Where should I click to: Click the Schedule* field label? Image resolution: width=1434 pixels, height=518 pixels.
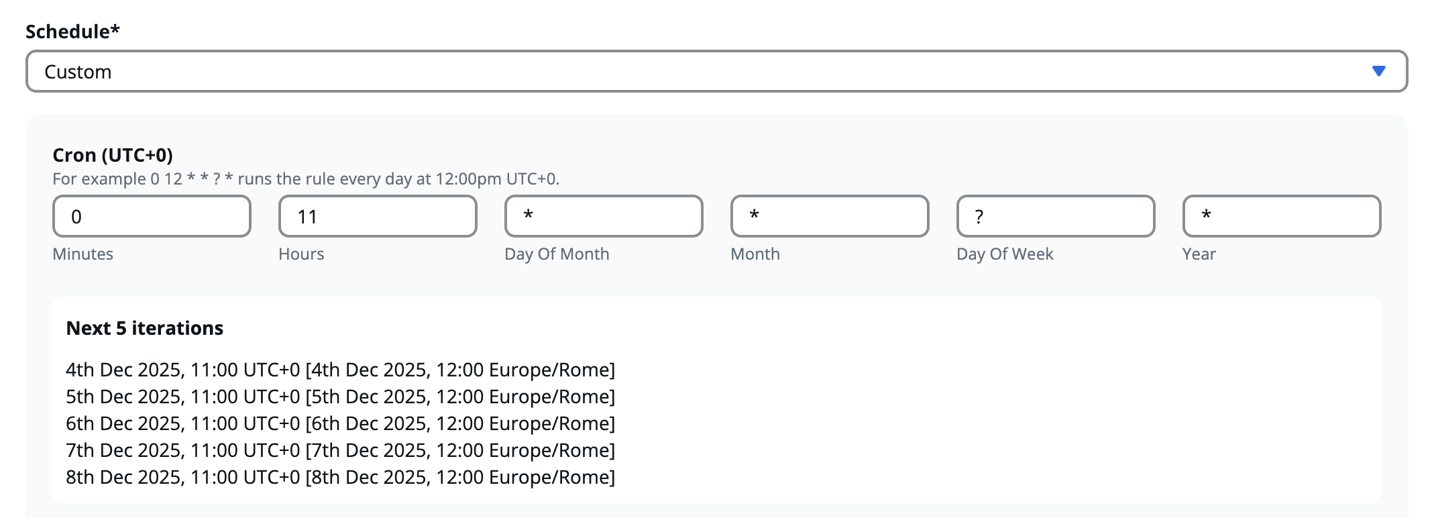(x=72, y=32)
